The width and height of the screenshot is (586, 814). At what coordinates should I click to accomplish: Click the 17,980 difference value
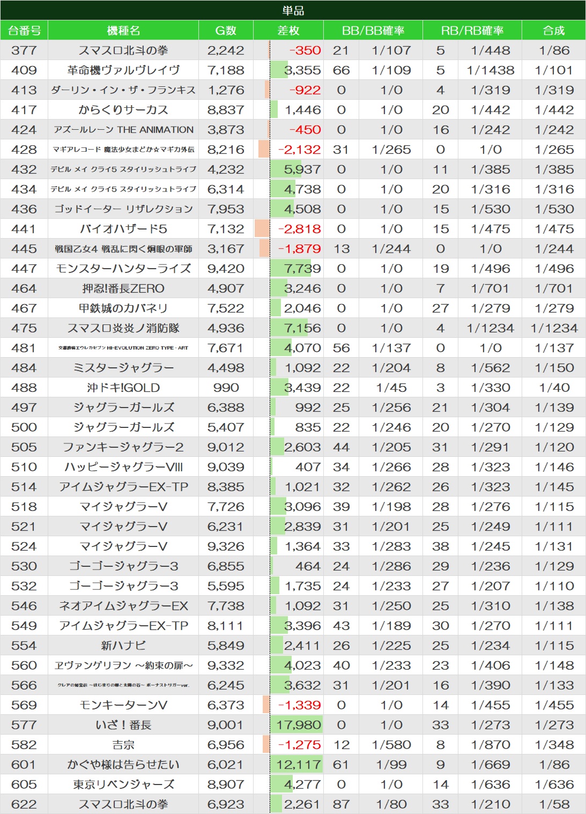tap(299, 725)
